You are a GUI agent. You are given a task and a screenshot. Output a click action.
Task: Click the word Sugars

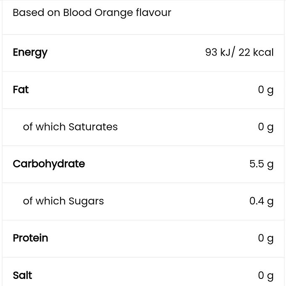86,201
